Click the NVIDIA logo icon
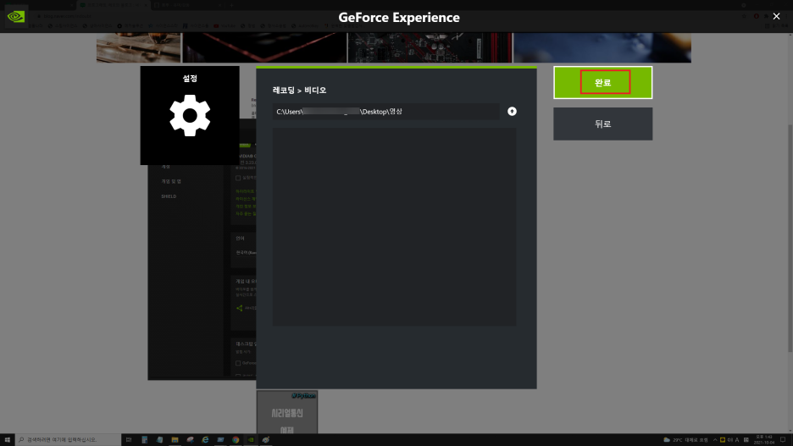Screen dimensions: 793x446 pyautogui.click(x=16, y=16)
